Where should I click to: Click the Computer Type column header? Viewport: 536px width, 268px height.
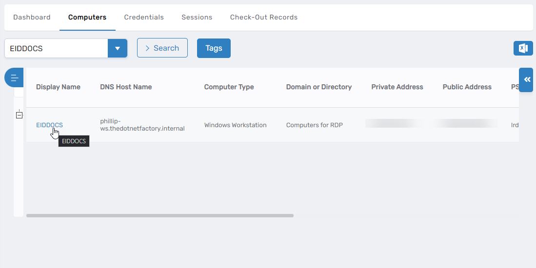coord(229,87)
